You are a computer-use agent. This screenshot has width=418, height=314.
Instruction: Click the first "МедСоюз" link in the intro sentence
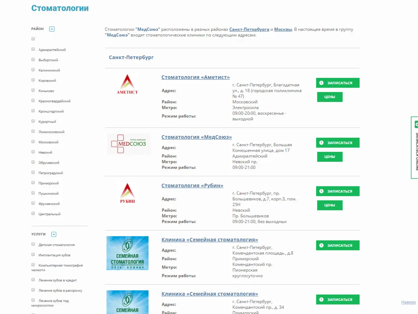coord(148,29)
